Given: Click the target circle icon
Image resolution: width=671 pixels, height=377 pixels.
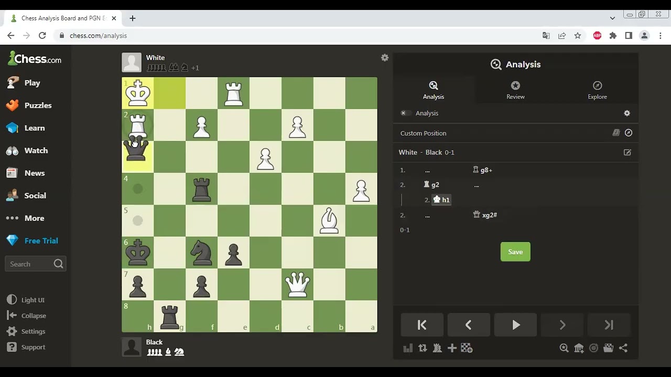Looking at the screenshot, I should pyautogui.click(x=593, y=348).
